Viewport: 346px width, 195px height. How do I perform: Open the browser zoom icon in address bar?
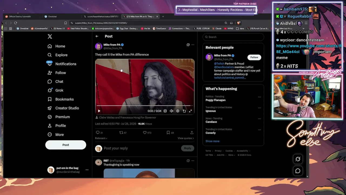226,23
